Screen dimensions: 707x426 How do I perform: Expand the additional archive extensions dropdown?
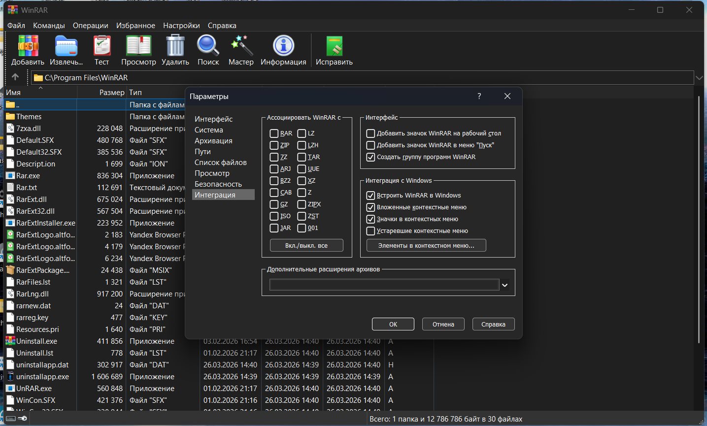tap(505, 285)
